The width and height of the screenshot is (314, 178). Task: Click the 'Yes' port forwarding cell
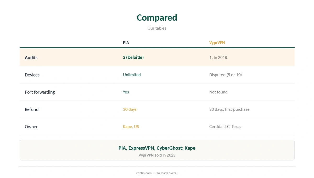(x=126, y=92)
